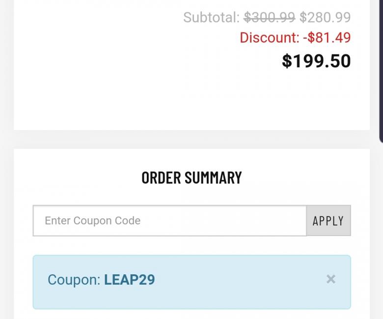This screenshot has width=383, height=319.
Task: Select the LEAP29 coupon code text
Action: tap(129, 280)
